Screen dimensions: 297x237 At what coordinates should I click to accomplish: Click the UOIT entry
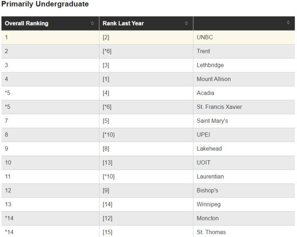[203, 163]
